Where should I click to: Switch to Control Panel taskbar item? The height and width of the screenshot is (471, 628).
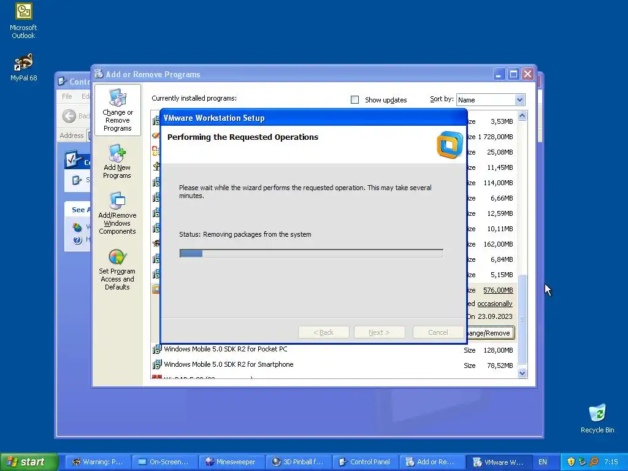365,462
